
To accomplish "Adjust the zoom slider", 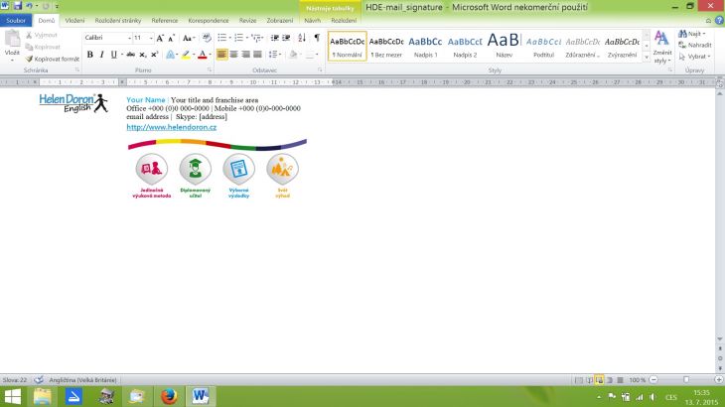I will click(x=686, y=380).
